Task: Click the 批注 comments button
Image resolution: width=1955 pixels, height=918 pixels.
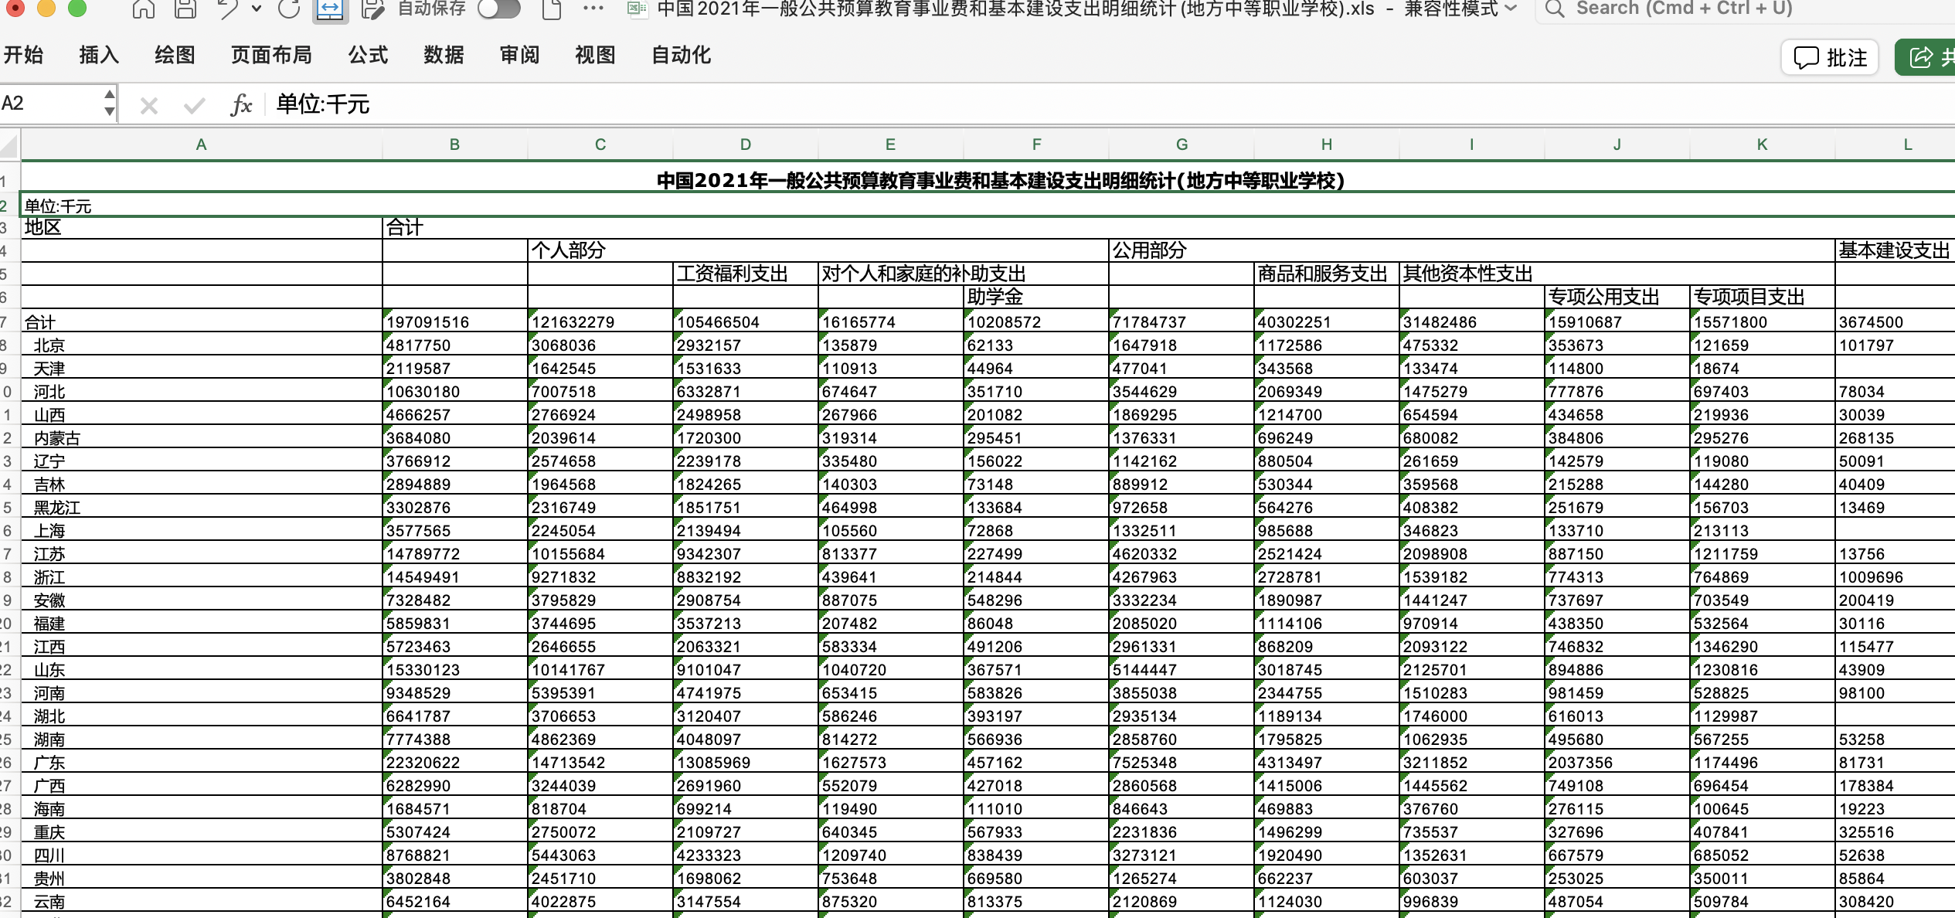Action: click(x=1830, y=57)
